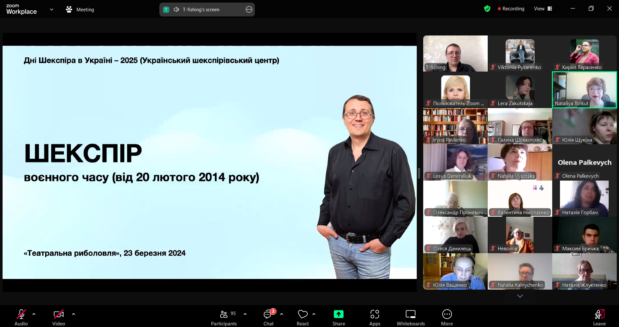The width and height of the screenshot is (619, 327).
Task: Click the Recording indicator
Action: click(511, 9)
